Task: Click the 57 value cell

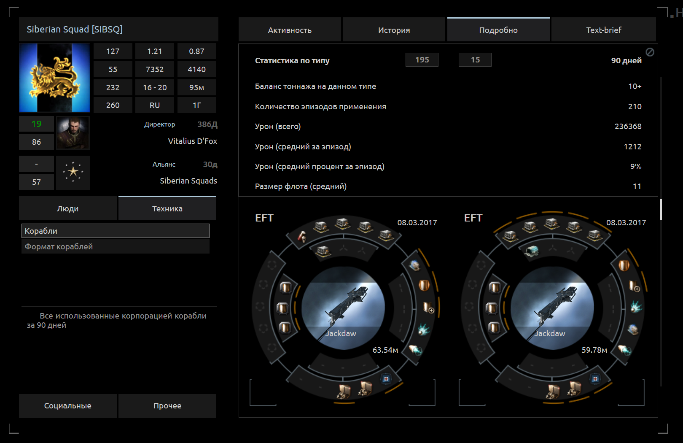Action: point(36,182)
